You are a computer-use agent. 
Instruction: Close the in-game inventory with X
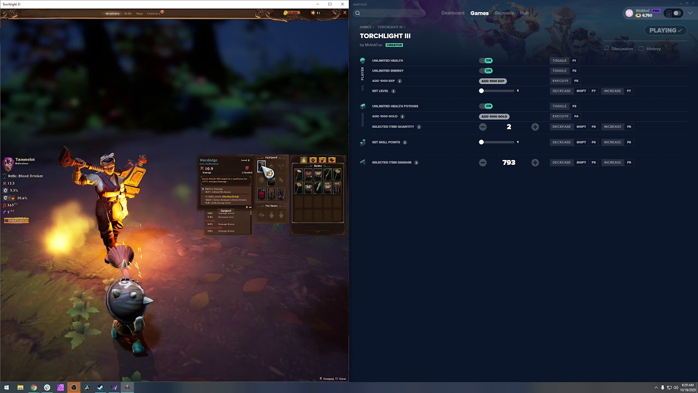click(x=344, y=13)
